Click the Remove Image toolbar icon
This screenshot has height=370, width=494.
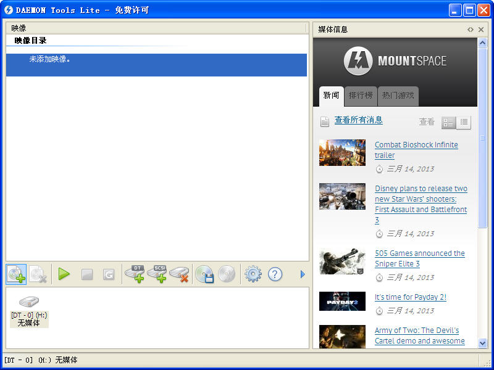(38, 274)
